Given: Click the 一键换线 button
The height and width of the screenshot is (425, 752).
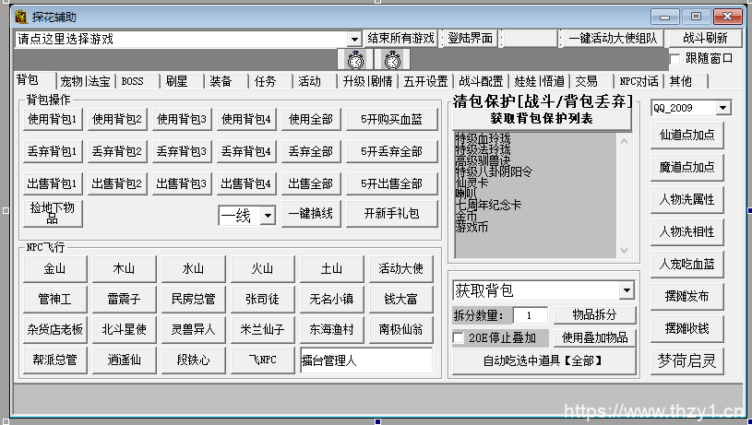Looking at the screenshot, I should click(x=311, y=213).
